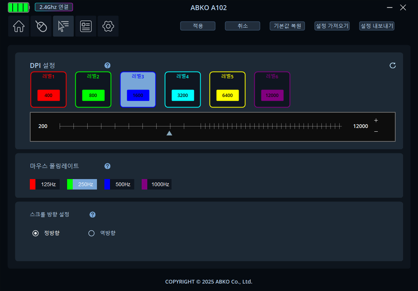Click the battery level indicator
Viewport: 418px width, 291px height.
click(x=18, y=7)
